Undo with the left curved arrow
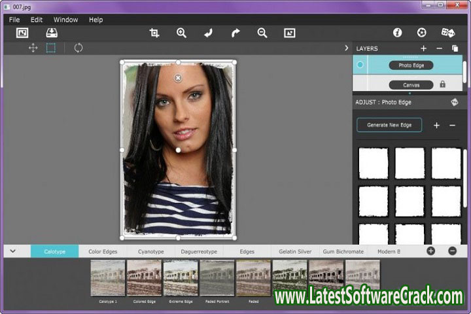 pos(208,33)
